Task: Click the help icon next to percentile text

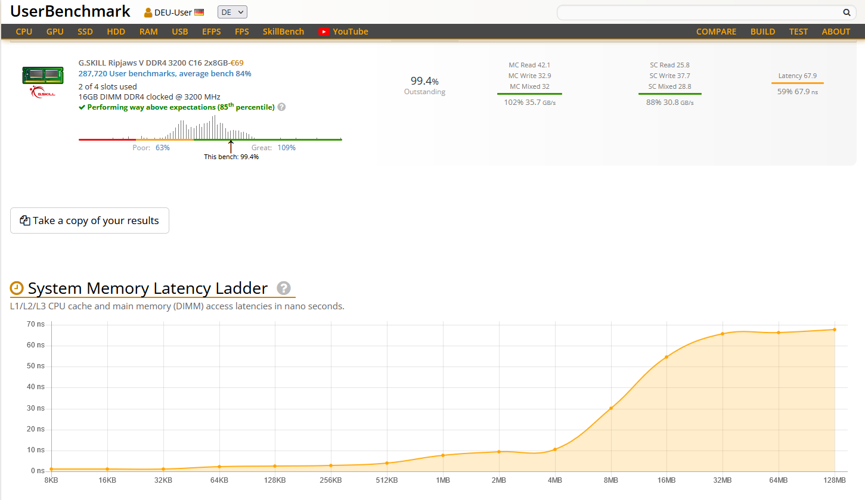Action: pos(281,107)
